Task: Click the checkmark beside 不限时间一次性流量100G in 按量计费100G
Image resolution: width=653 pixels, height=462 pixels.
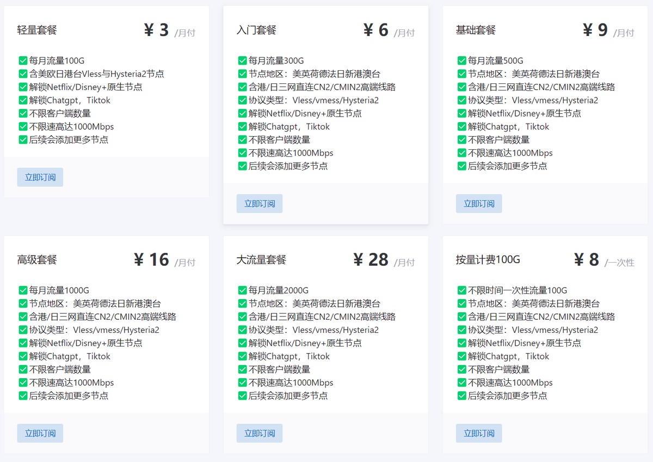Action: pyautogui.click(x=461, y=290)
